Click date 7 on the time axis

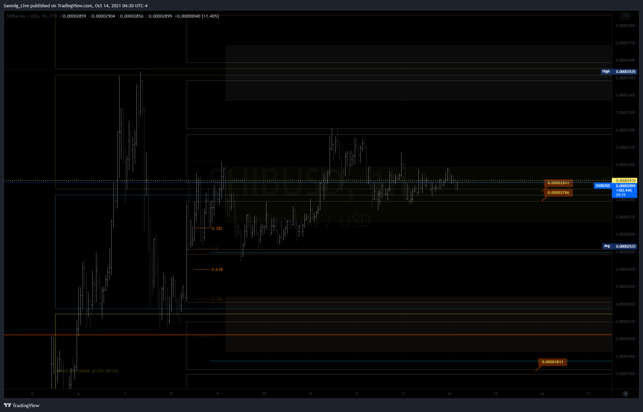point(125,394)
